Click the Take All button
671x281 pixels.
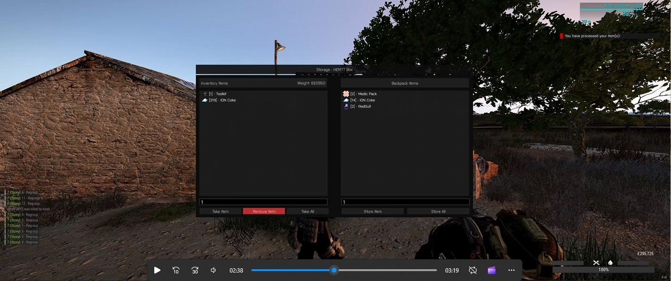coord(308,211)
